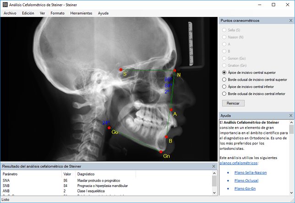Click the red Gonion landmark dot
Image resolution: width=295 pixels, height=203 pixels.
pyautogui.click(x=109, y=128)
